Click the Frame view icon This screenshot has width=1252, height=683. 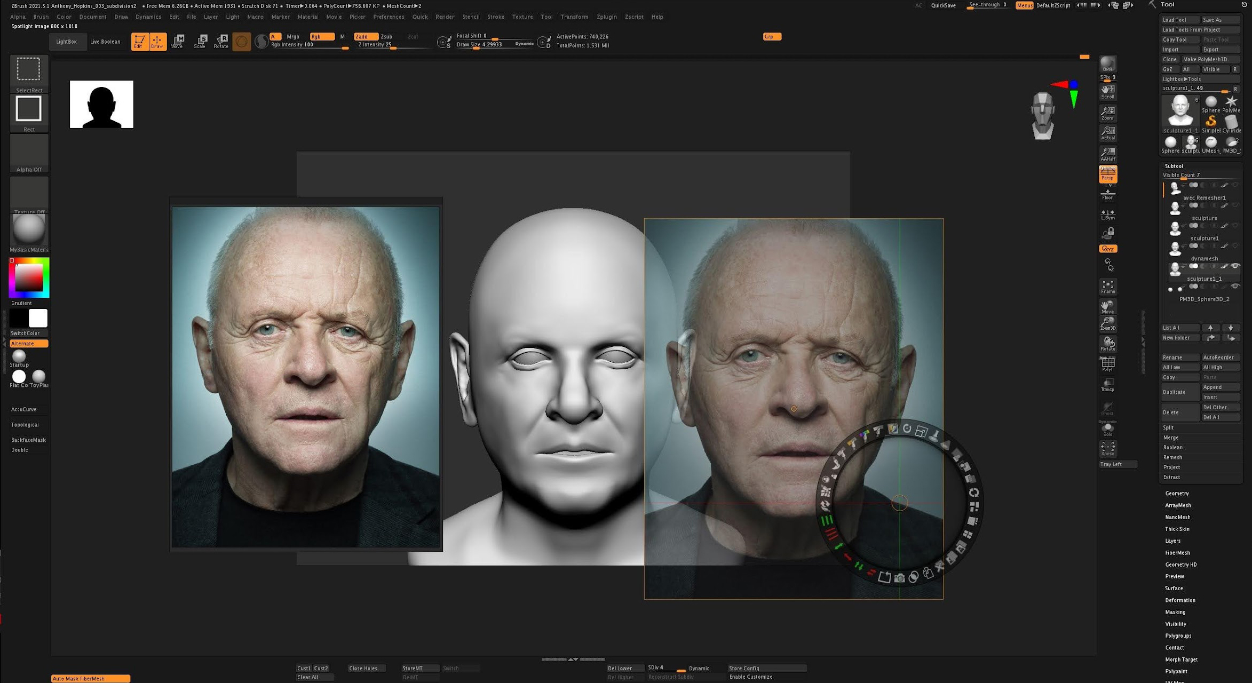tap(1108, 287)
